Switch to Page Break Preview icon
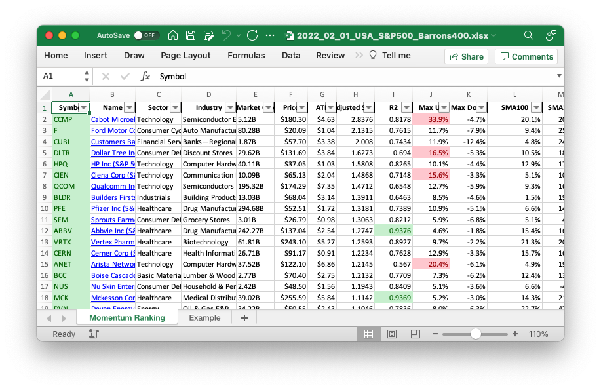 [415, 334]
